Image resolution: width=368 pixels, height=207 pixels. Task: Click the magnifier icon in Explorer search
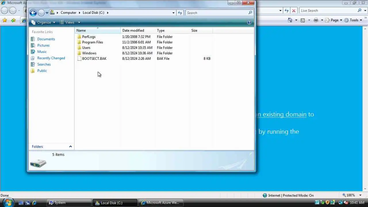click(x=250, y=13)
